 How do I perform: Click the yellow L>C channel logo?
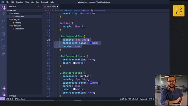(x=179, y=11)
